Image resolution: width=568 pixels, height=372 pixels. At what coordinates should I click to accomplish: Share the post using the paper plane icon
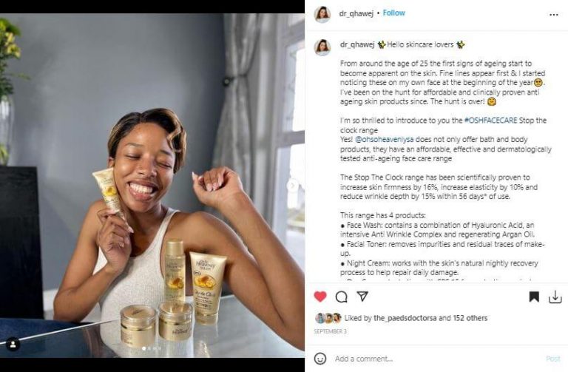click(x=362, y=296)
